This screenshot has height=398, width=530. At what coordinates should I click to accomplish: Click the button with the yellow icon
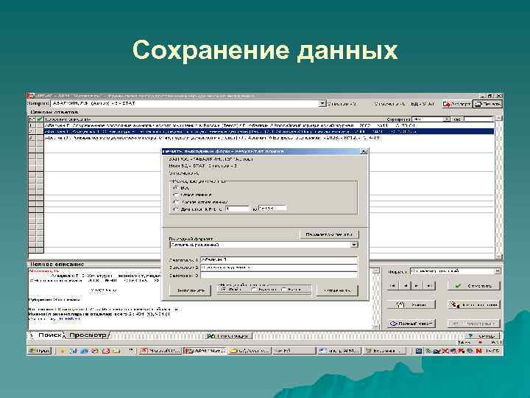pyautogui.click(x=411, y=305)
